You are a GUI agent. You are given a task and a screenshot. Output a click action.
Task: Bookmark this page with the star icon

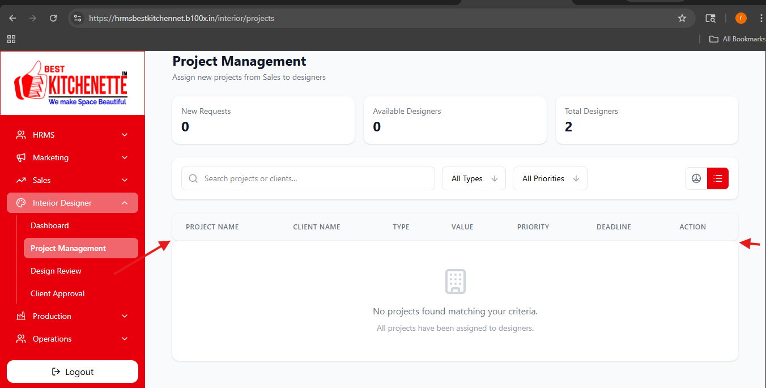click(682, 18)
